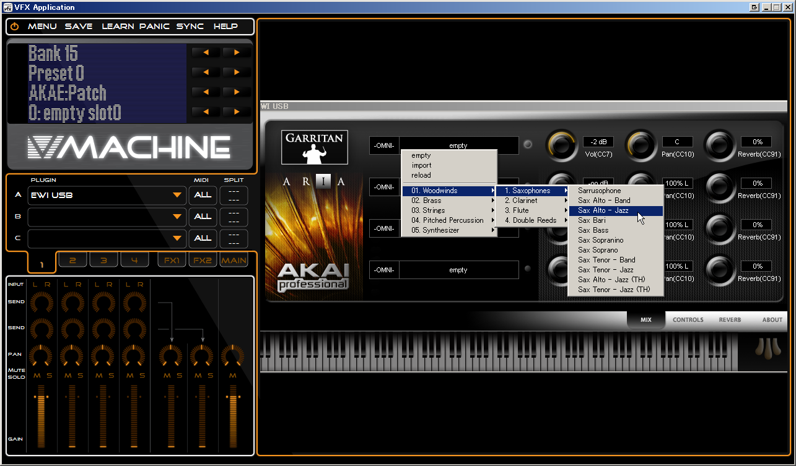The image size is (796, 466).
Task: Go to next bank with Bank 15 right arrow
Action: tap(236, 52)
